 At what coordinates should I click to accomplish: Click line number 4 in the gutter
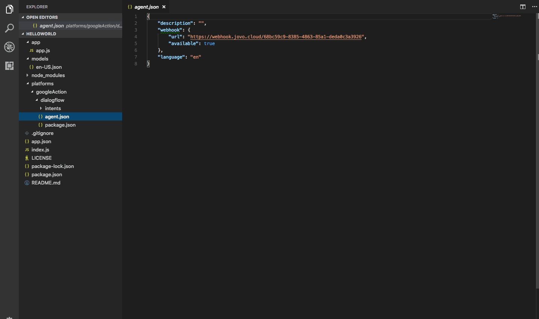pos(136,37)
